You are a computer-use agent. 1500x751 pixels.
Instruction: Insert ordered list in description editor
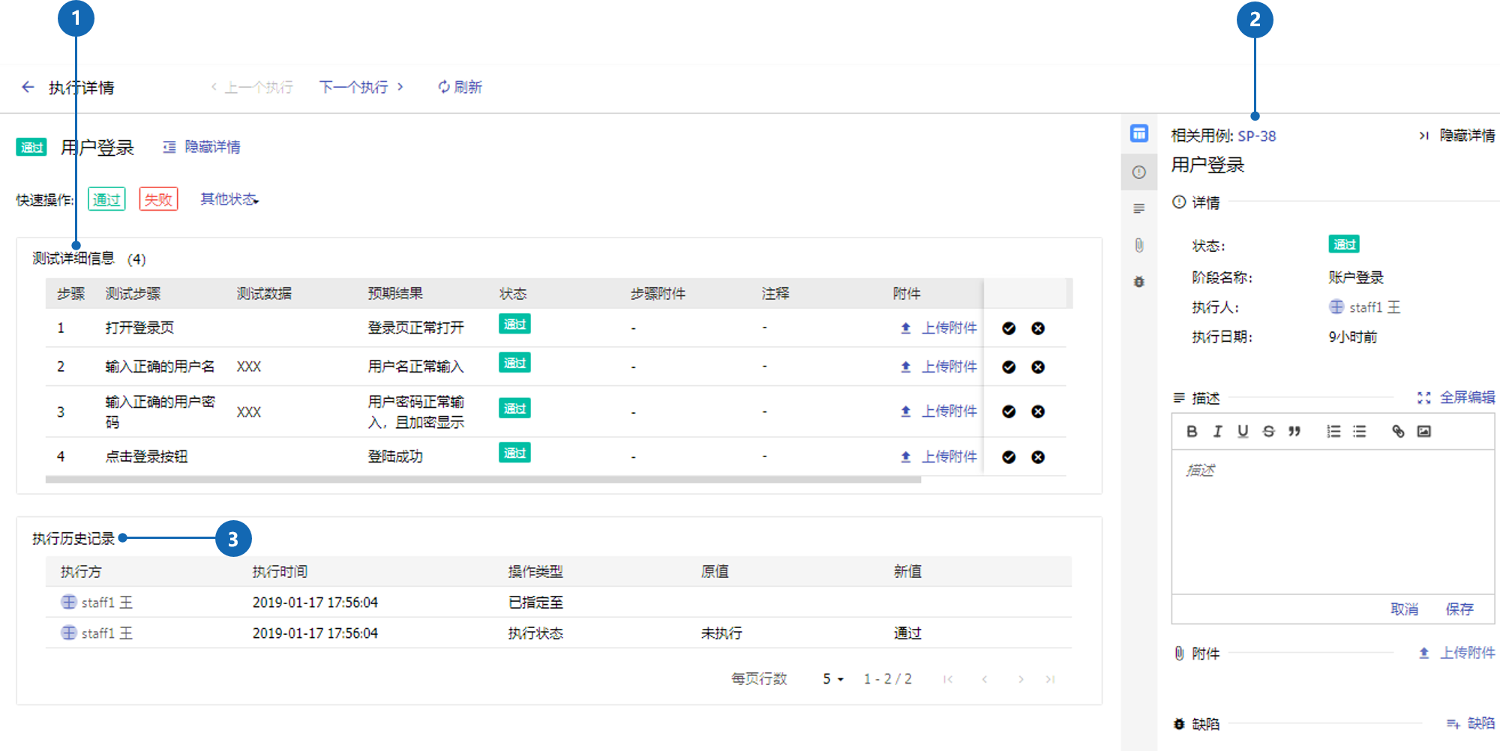coord(1333,431)
